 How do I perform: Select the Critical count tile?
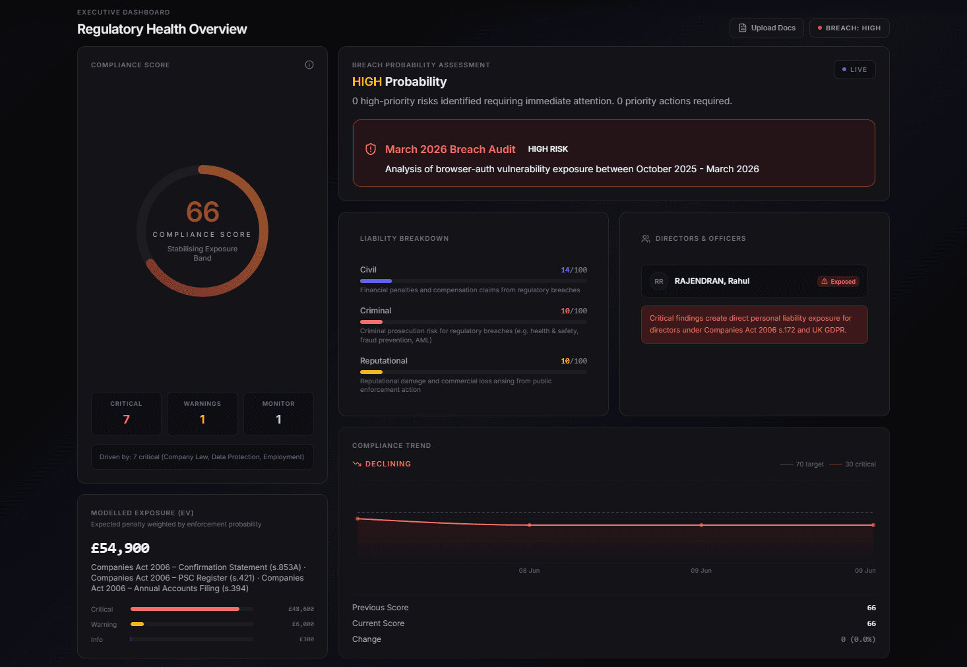pos(126,414)
